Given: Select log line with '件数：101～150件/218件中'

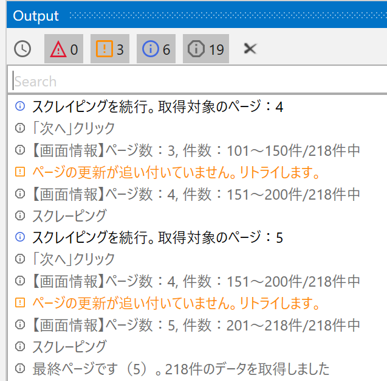Looking at the screenshot, I should coord(196,150).
